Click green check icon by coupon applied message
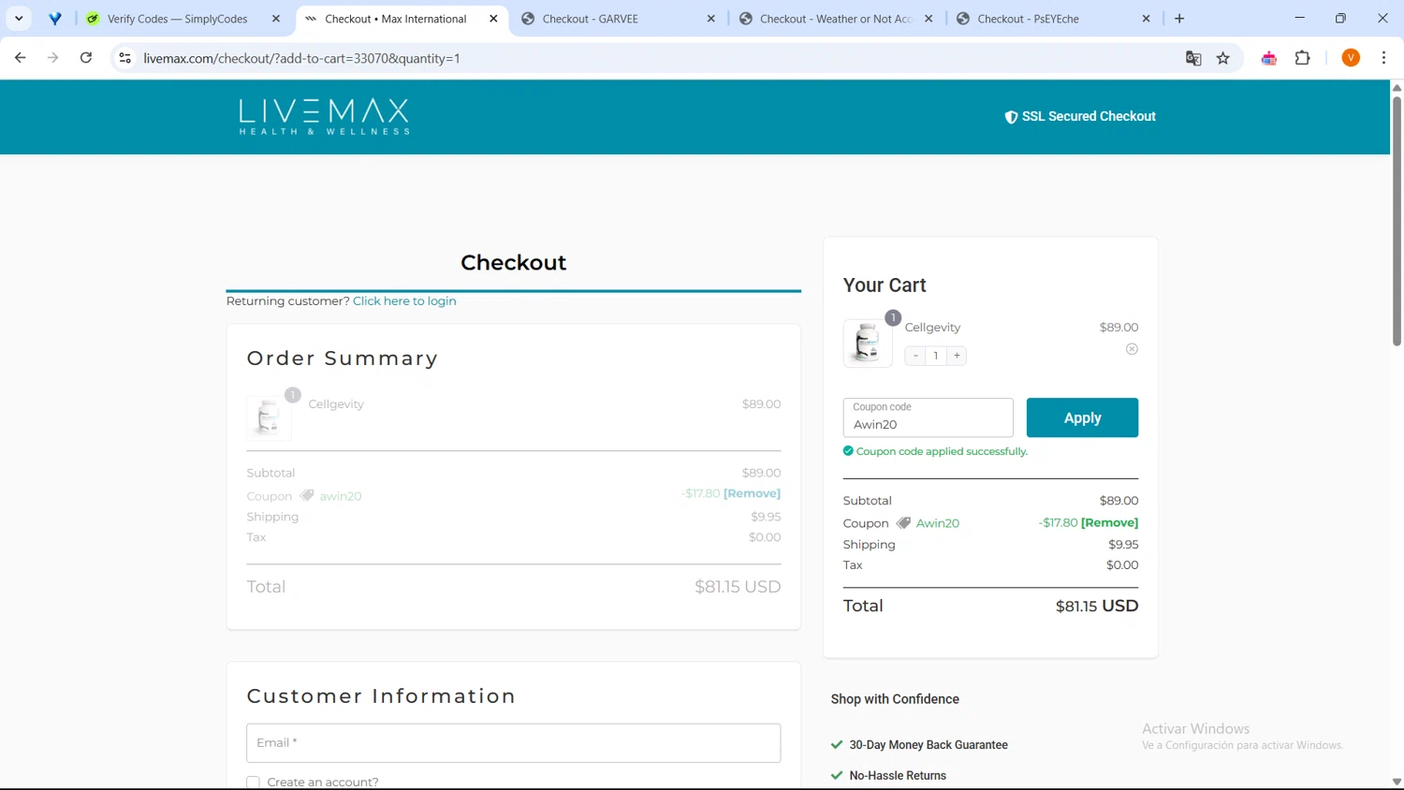The height and width of the screenshot is (790, 1404). (848, 451)
